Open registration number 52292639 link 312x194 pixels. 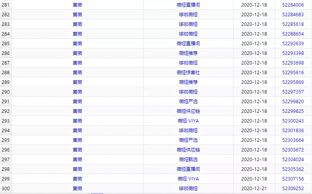pyautogui.click(x=293, y=44)
